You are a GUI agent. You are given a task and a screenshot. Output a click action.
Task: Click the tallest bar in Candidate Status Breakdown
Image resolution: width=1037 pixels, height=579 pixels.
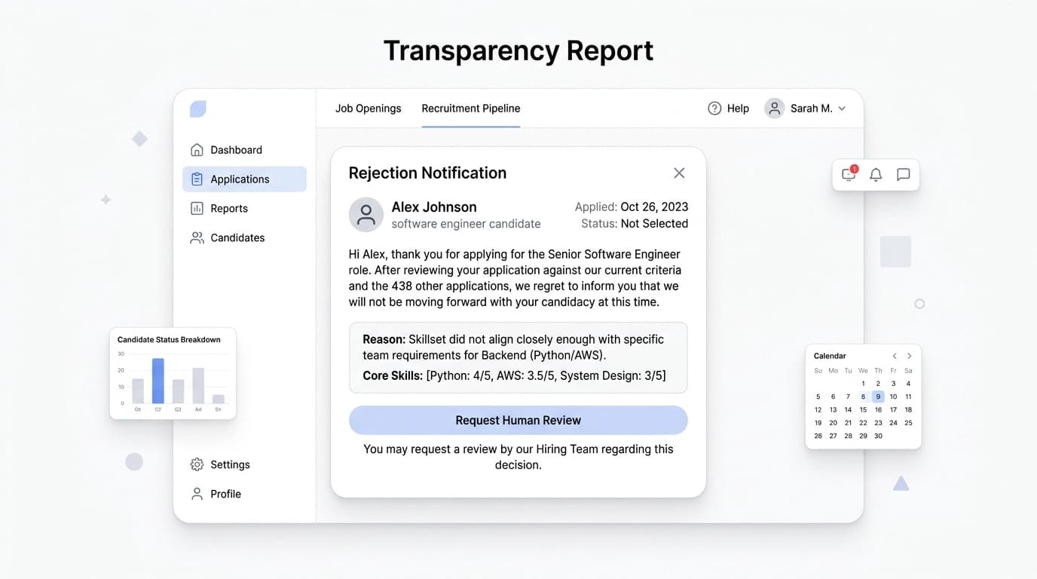(x=158, y=381)
